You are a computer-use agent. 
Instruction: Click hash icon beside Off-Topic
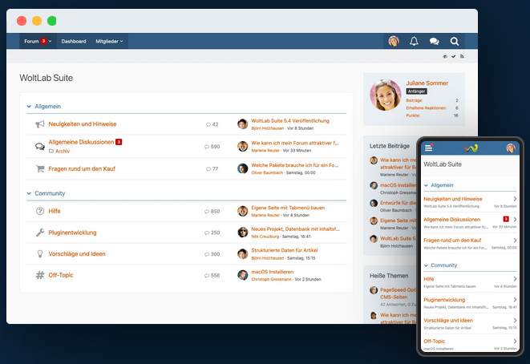click(40, 275)
